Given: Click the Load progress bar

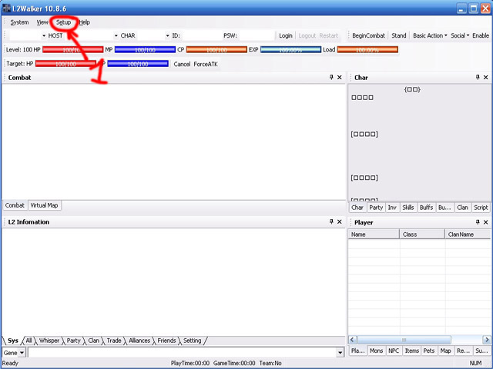Looking at the screenshot, I should coord(367,49).
